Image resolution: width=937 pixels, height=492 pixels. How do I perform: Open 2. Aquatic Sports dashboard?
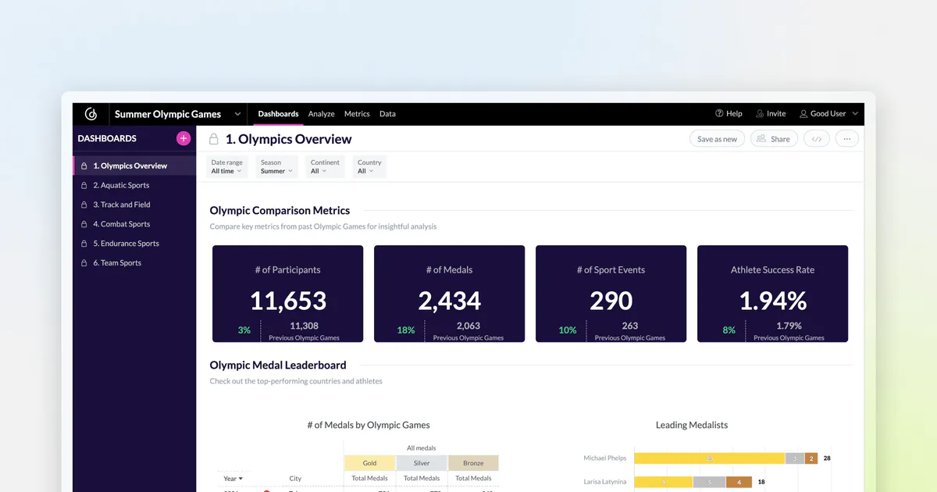[x=134, y=185]
